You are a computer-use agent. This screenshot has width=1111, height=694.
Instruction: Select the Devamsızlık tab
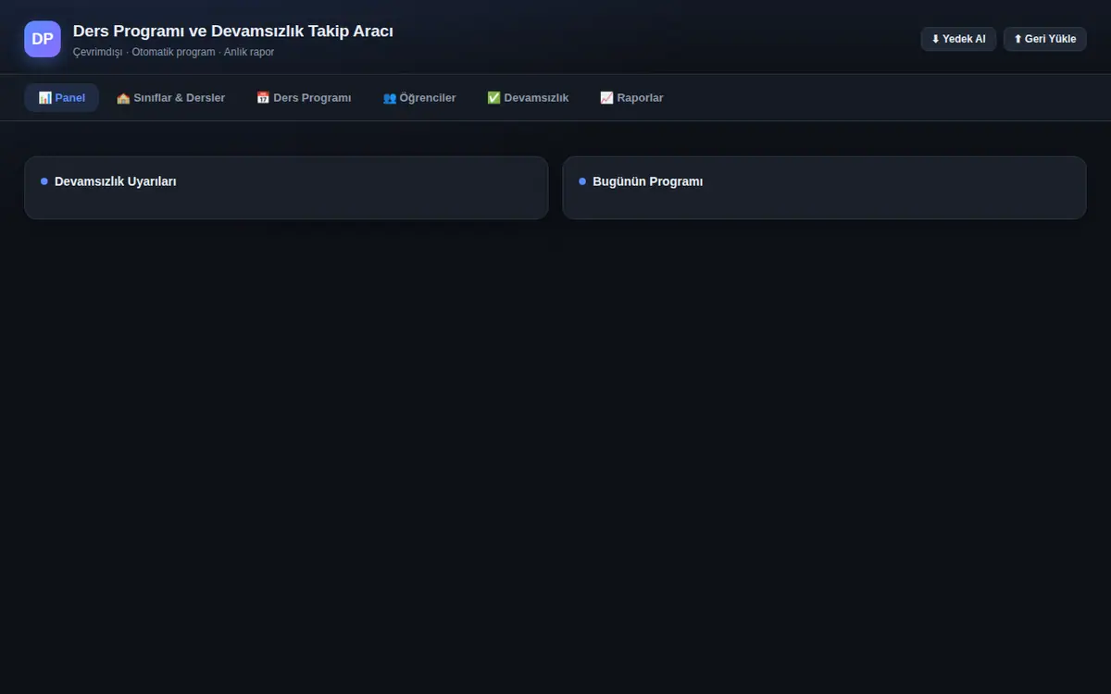click(x=528, y=97)
